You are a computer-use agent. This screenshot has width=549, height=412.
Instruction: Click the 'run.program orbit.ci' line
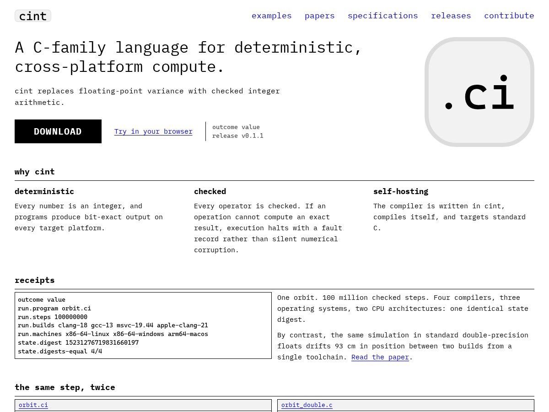point(54,309)
